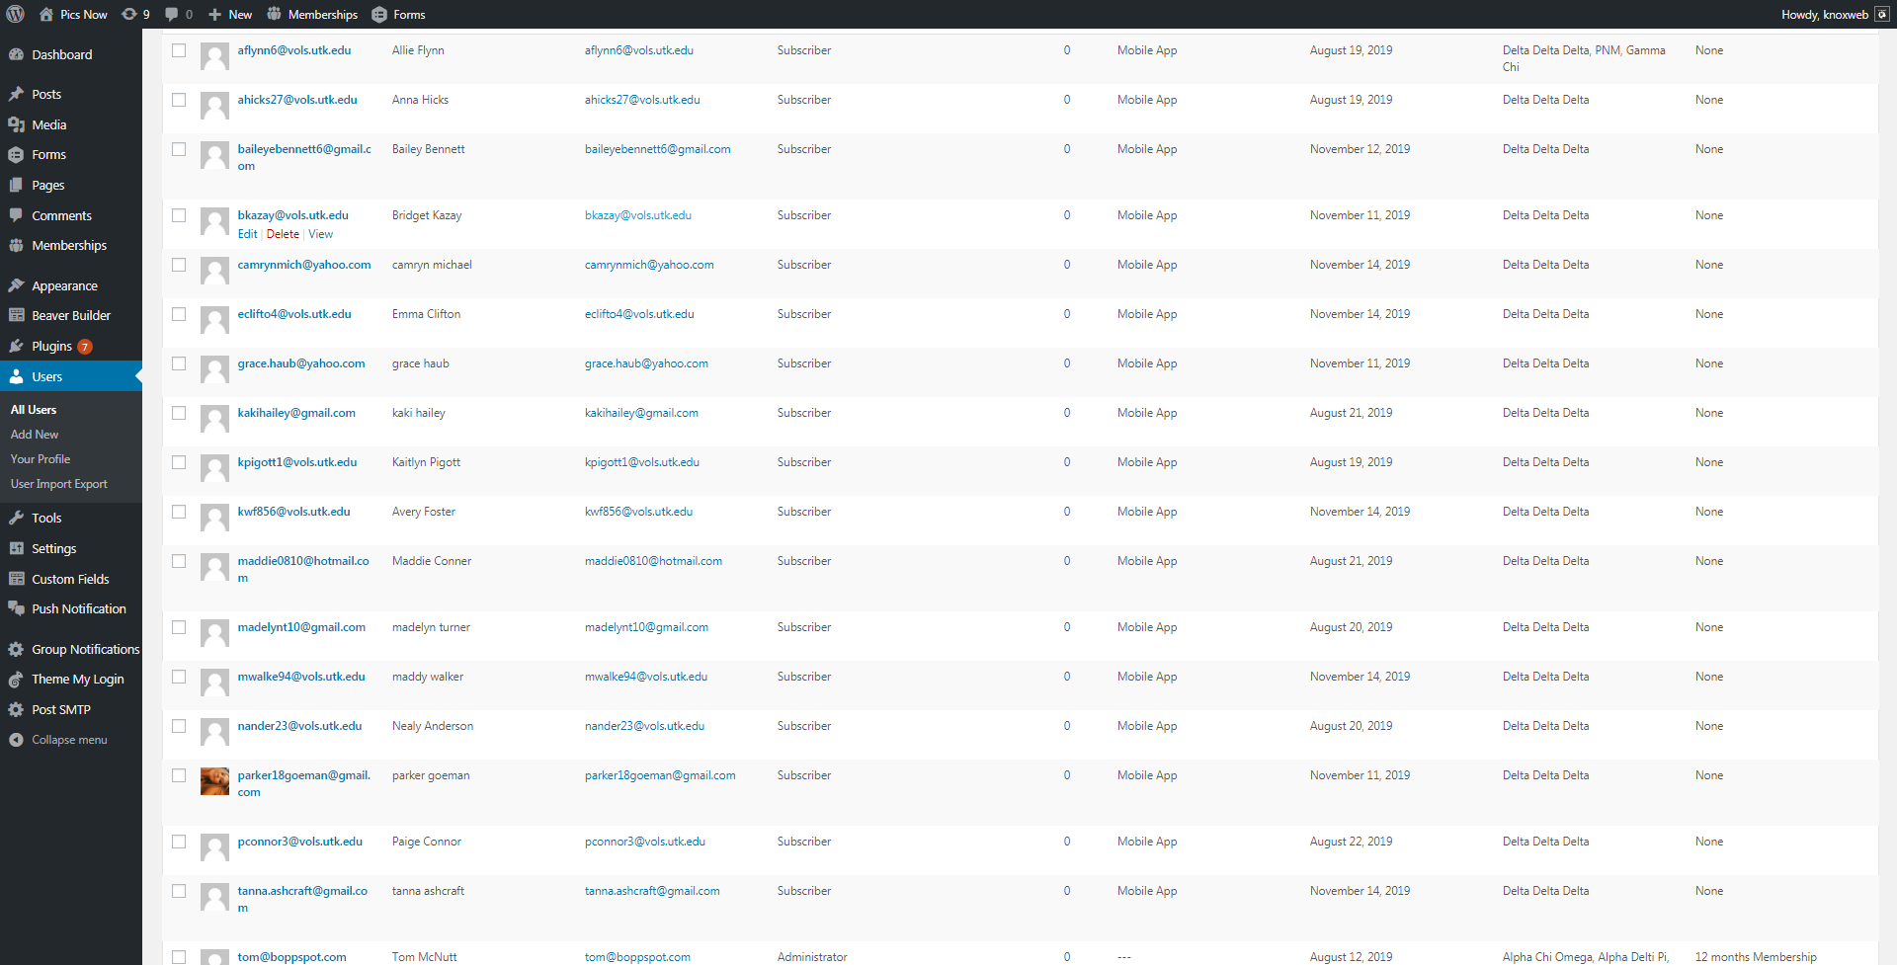Click the Delete link under bkazay user
The height and width of the screenshot is (965, 1897).
283,234
